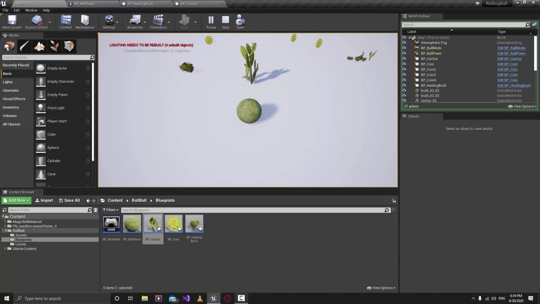Expand the Filters dropdown in Content Browser
Viewport: 540px width, 304px height.
111,210
